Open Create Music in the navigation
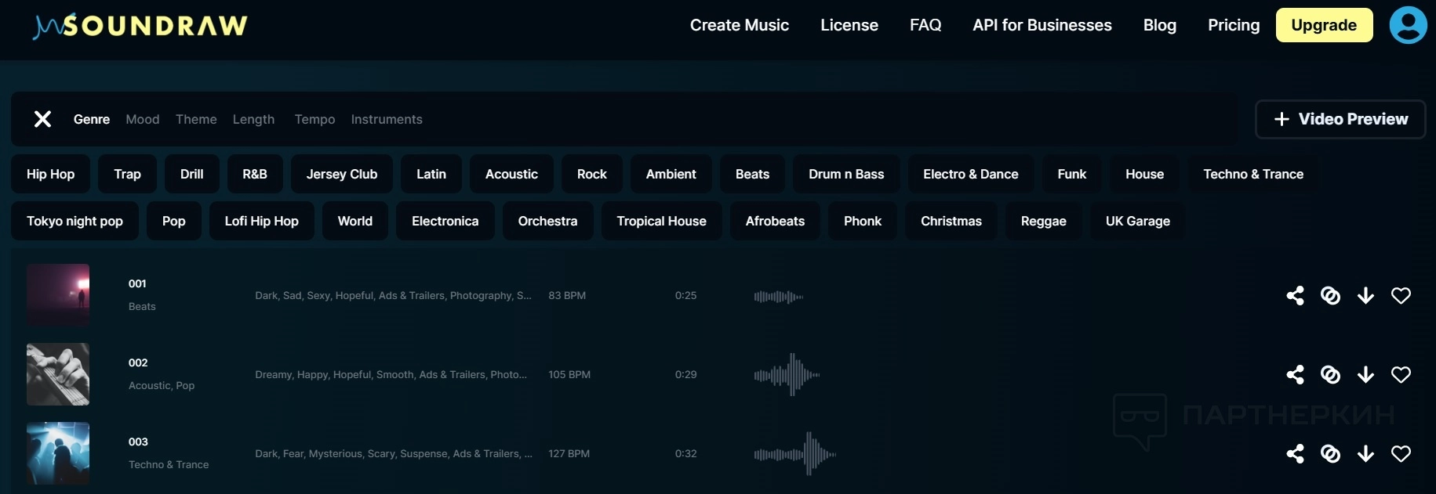1436x494 pixels. pos(739,25)
